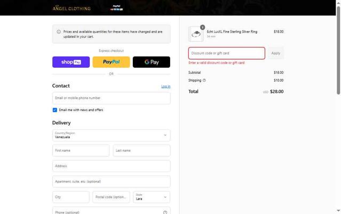Click the Express checkout label

click(x=111, y=51)
